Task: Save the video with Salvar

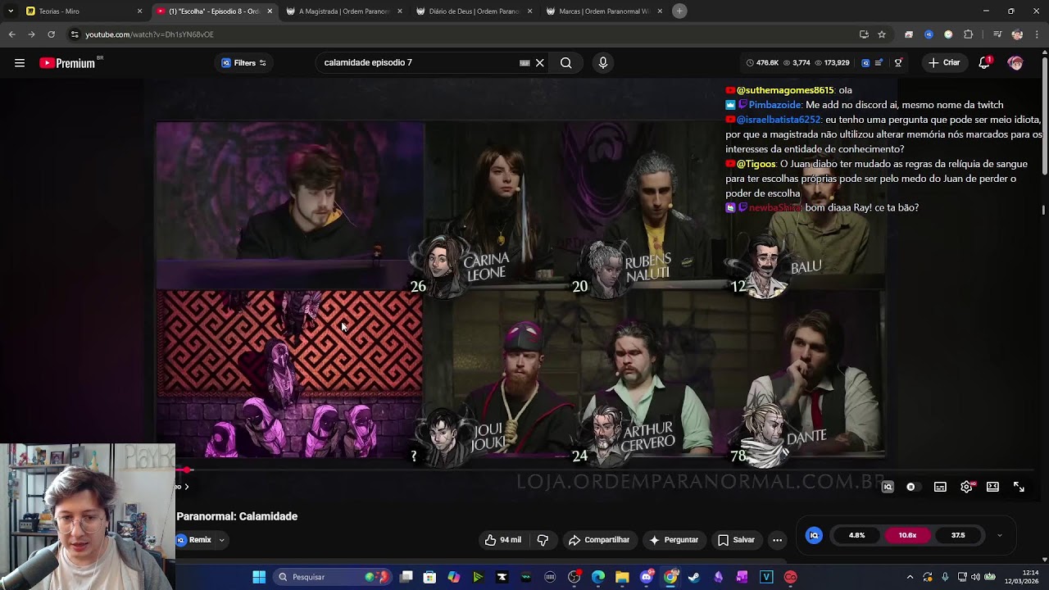Action: click(x=736, y=540)
